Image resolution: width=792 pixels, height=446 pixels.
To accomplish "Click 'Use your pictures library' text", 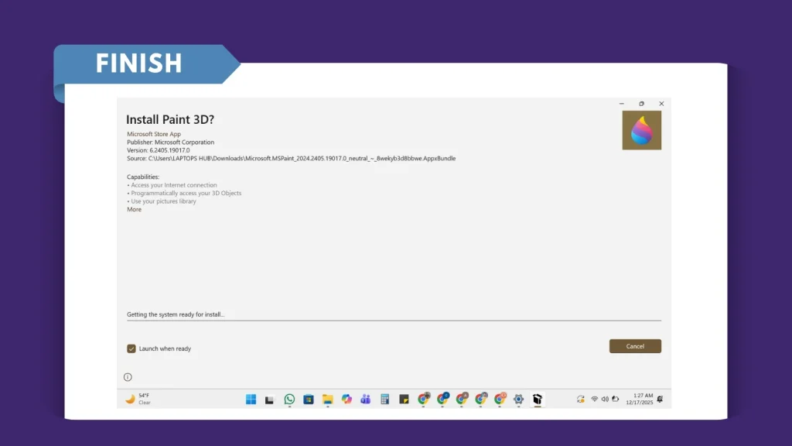I will click(163, 201).
